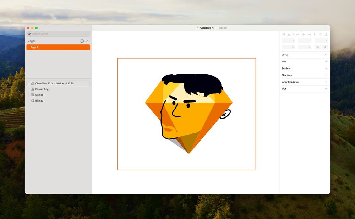Viewport: 355px width, 219px height.
Task: Distribute layers horizontally using the inspector icon
Action: pos(283,34)
